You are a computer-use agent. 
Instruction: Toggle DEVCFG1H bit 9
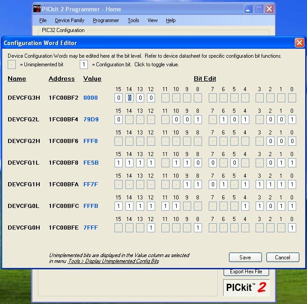click(187, 184)
